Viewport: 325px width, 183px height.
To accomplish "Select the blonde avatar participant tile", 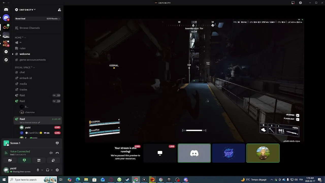I will click(x=263, y=153).
